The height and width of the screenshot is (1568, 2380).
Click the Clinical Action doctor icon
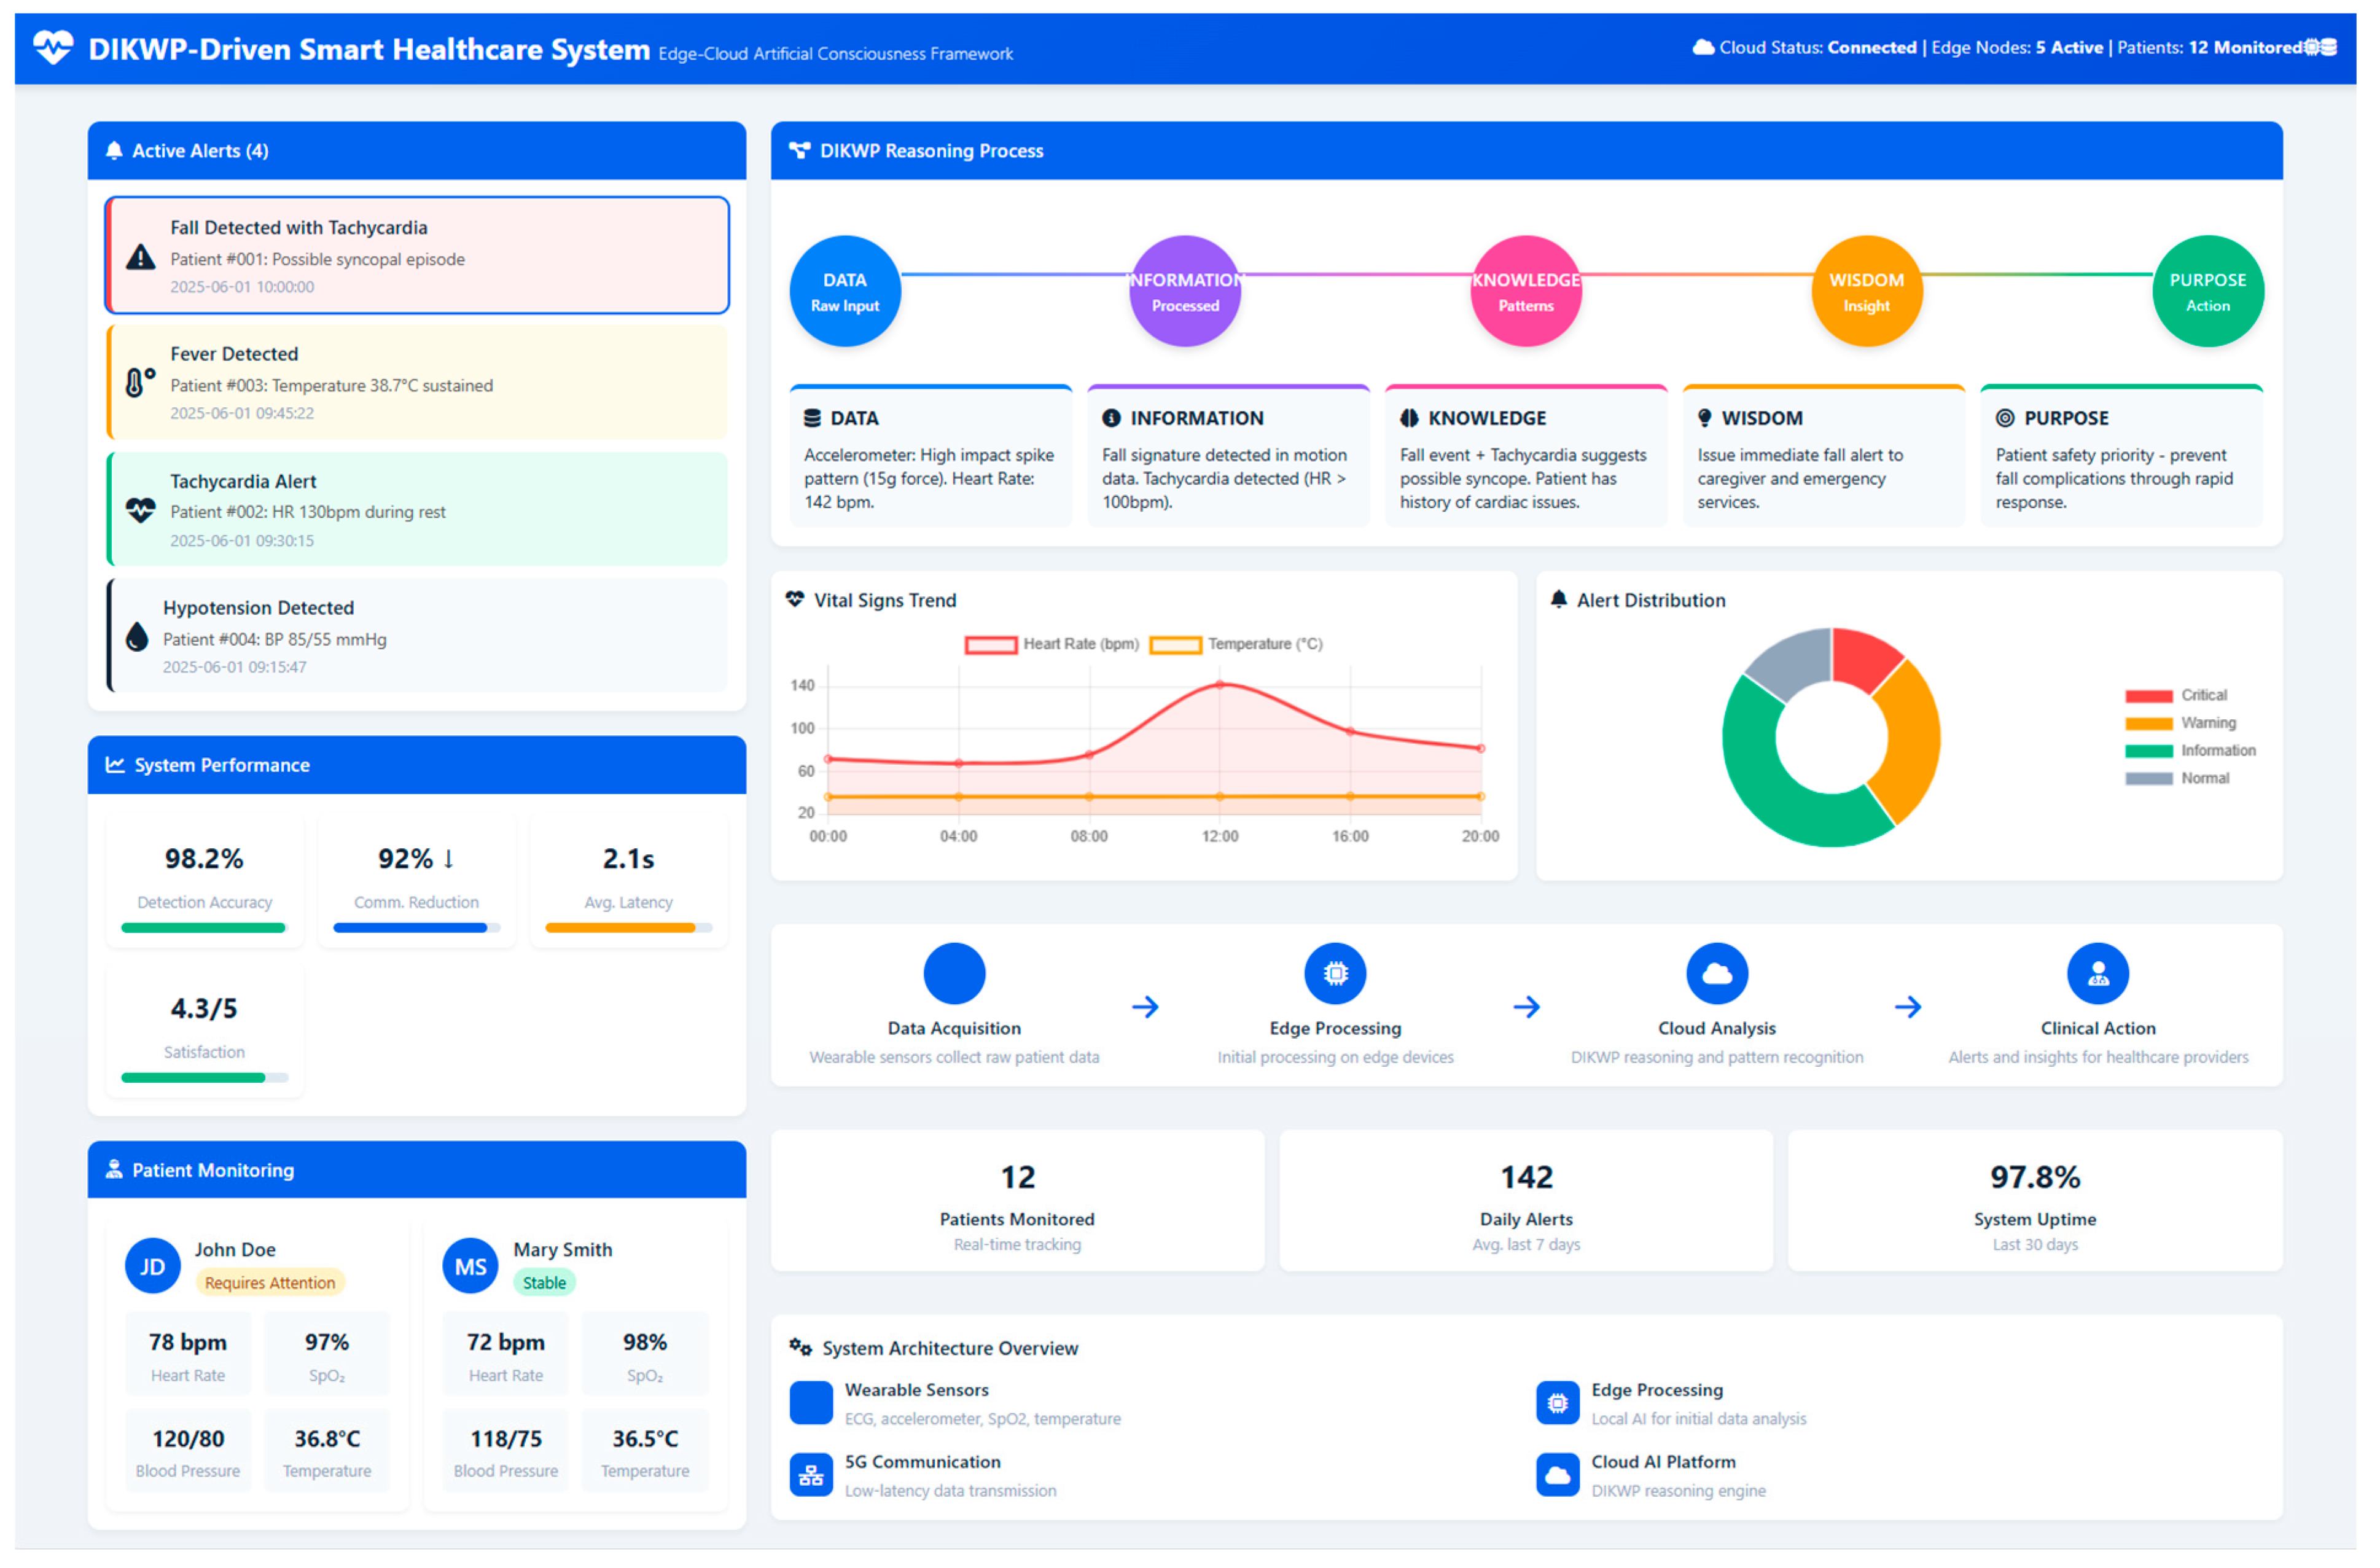click(2097, 973)
